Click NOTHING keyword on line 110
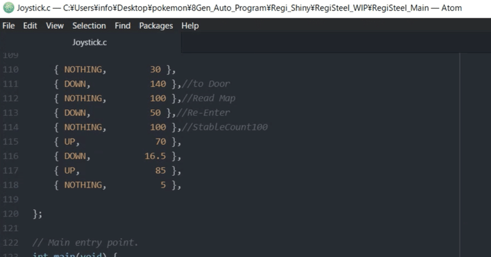 (83, 69)
